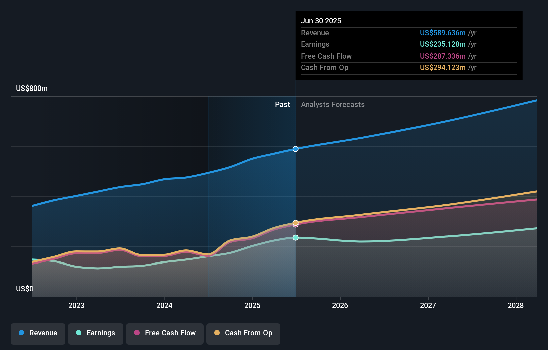
Task: Select the Revenue data point marker on chart
Action: 295,149
